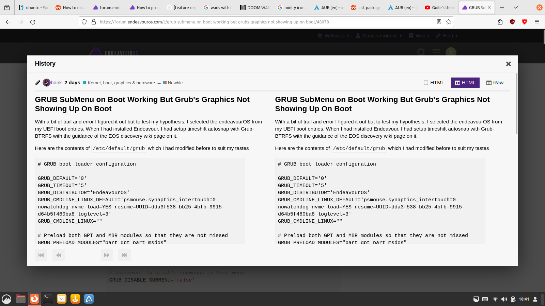
Task: Open recent browsing history button in tab bar
Action: (7, 7)
